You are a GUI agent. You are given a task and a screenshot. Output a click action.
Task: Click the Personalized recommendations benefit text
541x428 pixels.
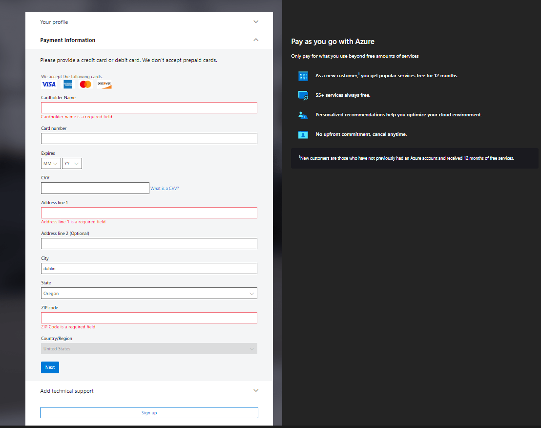[x=399, y=115]
